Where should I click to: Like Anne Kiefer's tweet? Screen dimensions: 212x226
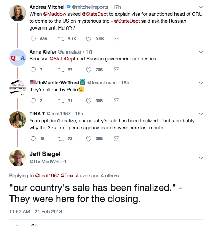tap(88, 70)
